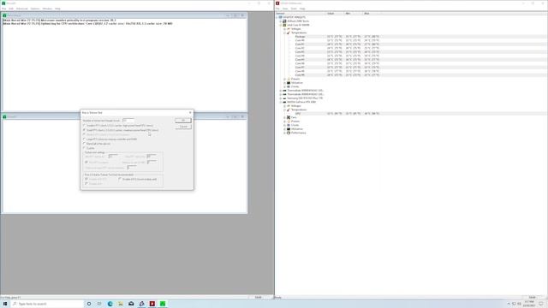Open the Mail app from the taskbar
548x308 pixels.
[131, 304]
